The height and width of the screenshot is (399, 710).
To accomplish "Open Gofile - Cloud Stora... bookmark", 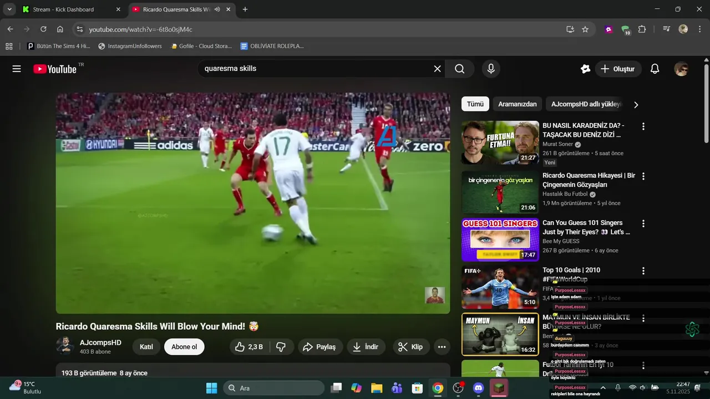I will click(201, 46).
